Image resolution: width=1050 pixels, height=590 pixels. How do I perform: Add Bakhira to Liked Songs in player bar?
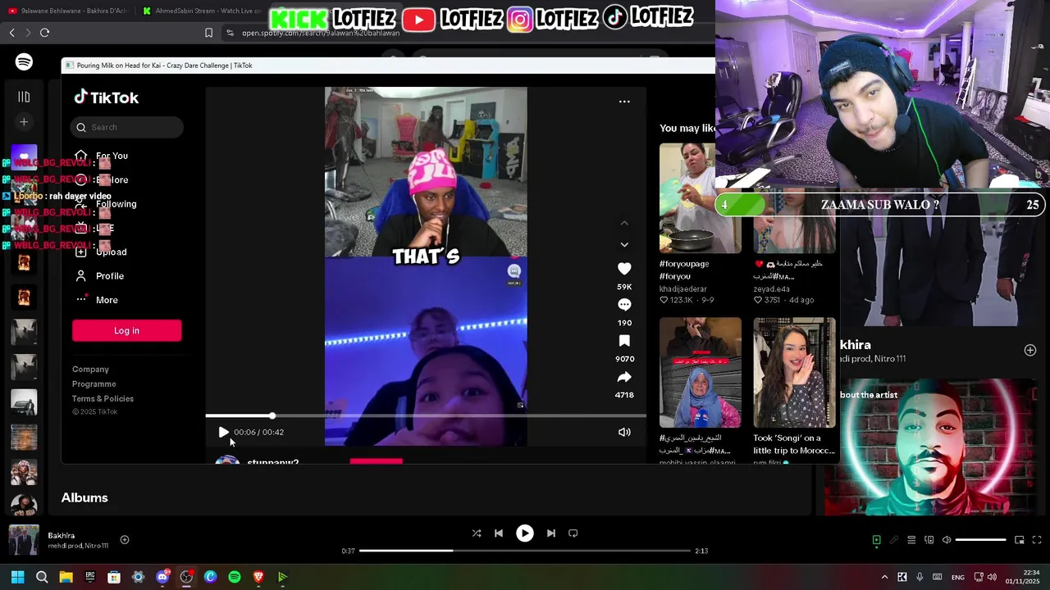click(x=125, y=540)
